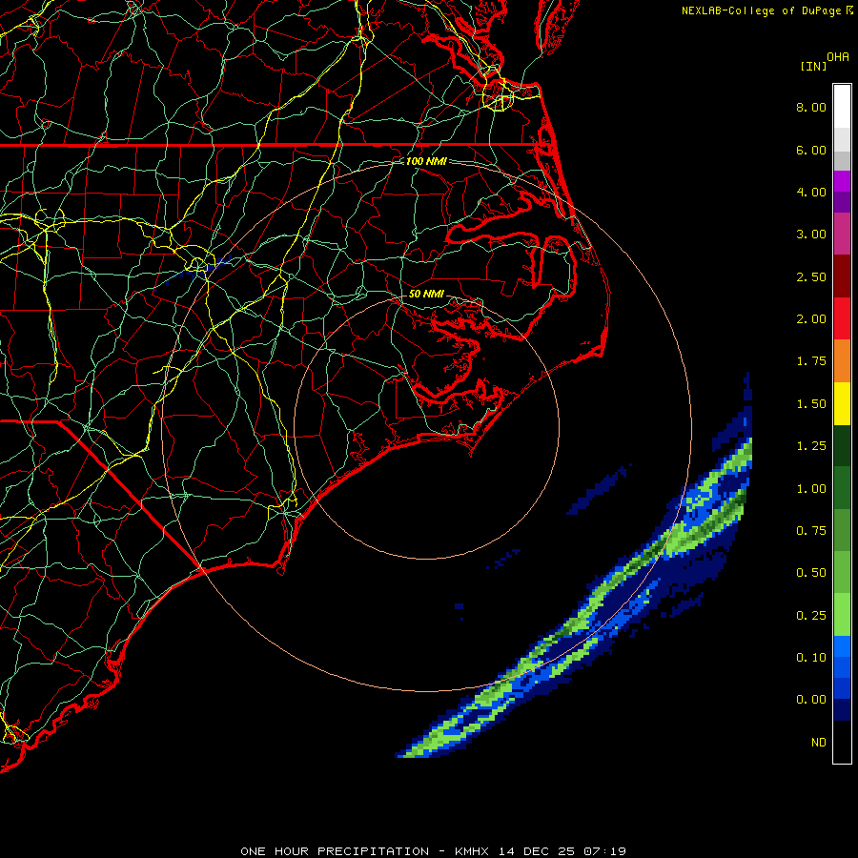
Task: Click the ND legend label
Action: tap(819, 743)
